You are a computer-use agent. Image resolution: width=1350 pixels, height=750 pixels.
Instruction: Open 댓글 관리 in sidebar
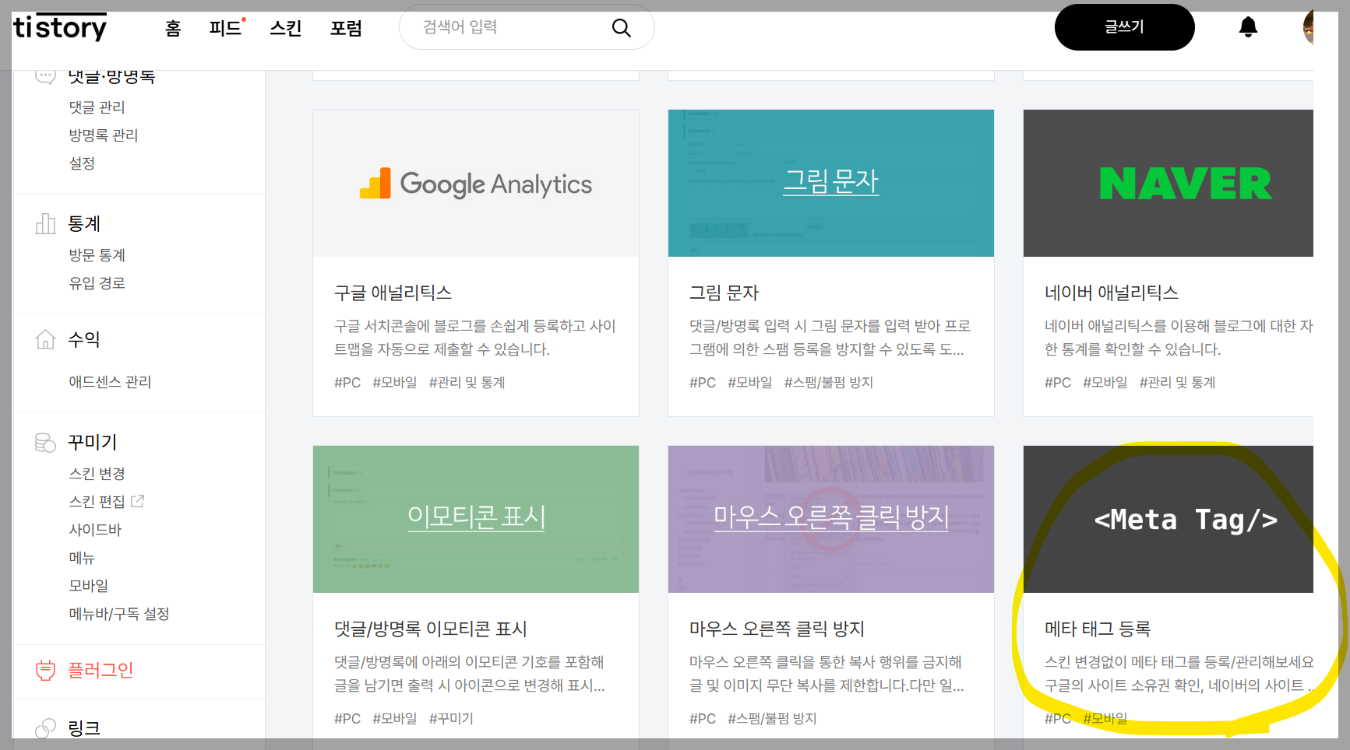[x=97, y=107]
